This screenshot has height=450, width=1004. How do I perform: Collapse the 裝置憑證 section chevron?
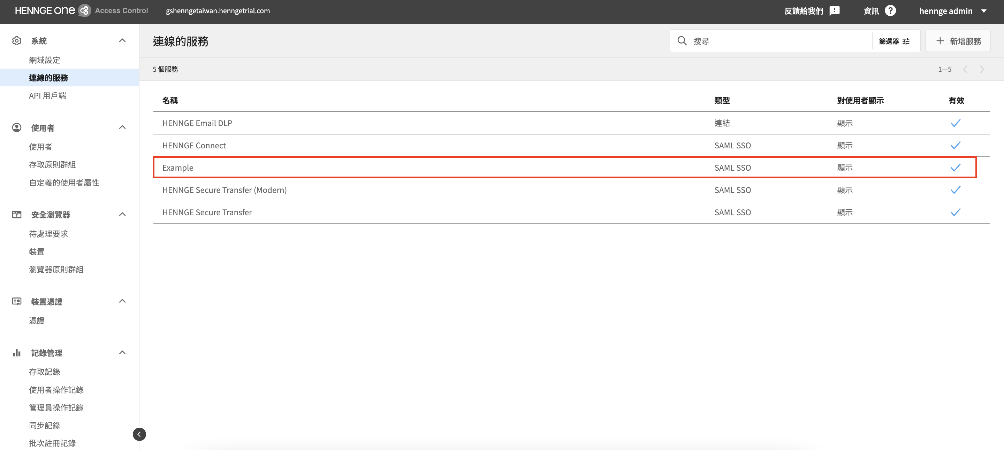122,301
